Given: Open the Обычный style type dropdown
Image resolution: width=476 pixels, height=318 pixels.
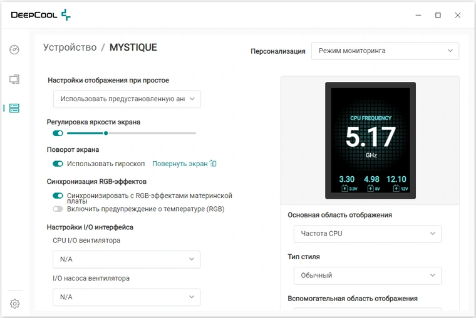Looking at the screenshot, I should [x=367, y=276].
